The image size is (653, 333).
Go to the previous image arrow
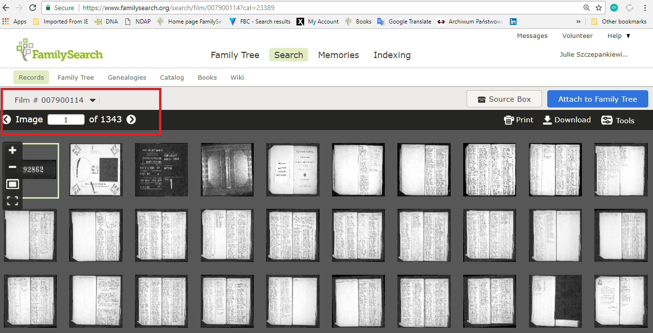(7, 119)
